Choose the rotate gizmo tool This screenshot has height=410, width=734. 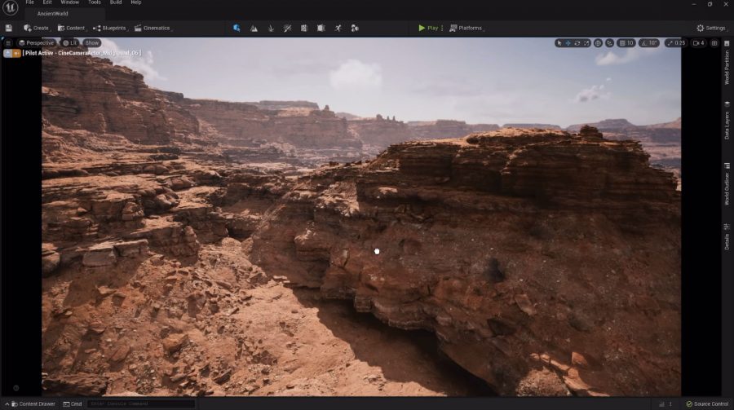pos(577,43)
